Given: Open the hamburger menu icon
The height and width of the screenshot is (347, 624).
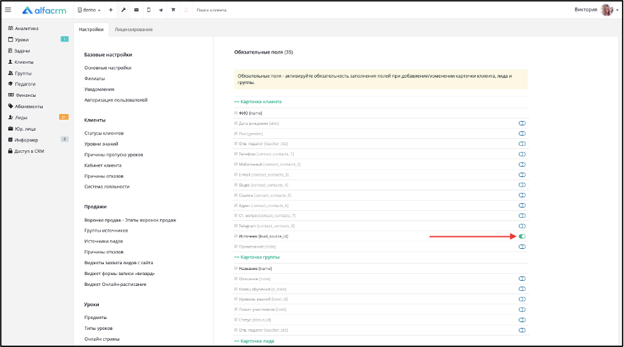Looking at the screenshot, I should [8, 10].
